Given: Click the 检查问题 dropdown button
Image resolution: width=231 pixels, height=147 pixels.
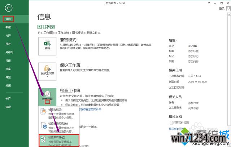Looking at the screenshot, I should point(47,97).
